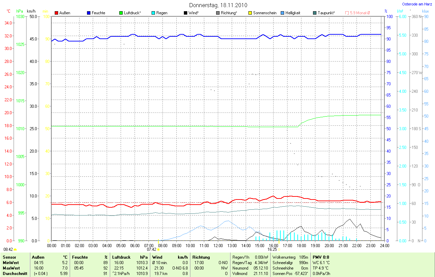Click the klux axis unit label
Viewport: 435px width, 277px height.
[x=425, y=11]
